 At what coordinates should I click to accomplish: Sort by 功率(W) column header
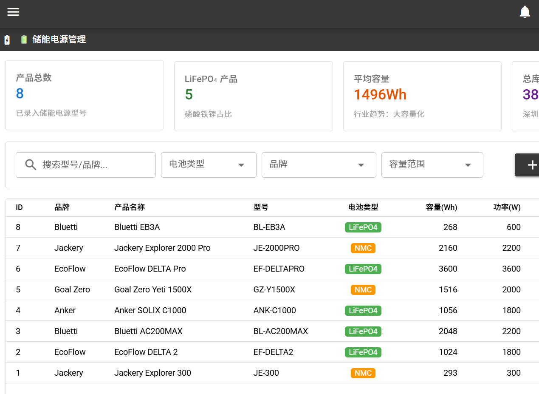tap(507, 207)
